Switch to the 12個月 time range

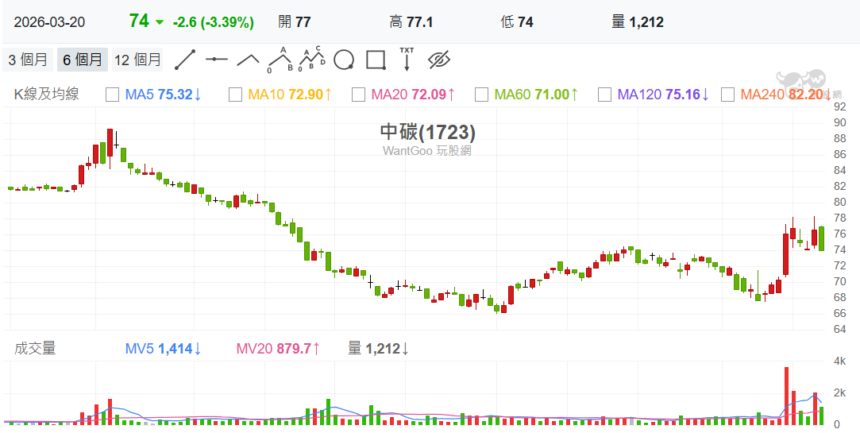[137, 60]
